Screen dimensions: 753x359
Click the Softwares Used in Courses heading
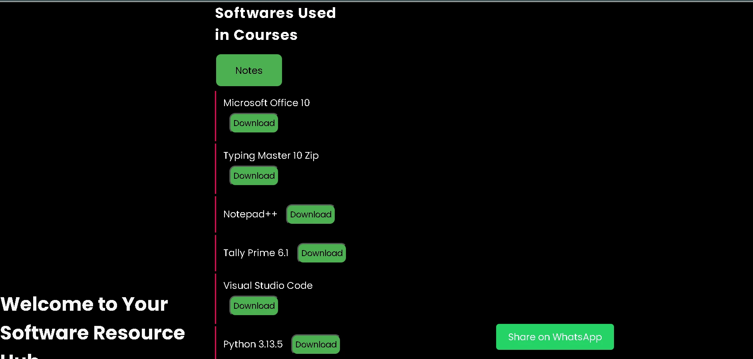[x=275, y=24]
